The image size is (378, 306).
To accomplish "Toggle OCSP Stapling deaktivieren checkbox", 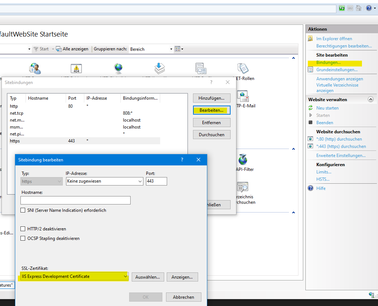I will click(24, 238).
